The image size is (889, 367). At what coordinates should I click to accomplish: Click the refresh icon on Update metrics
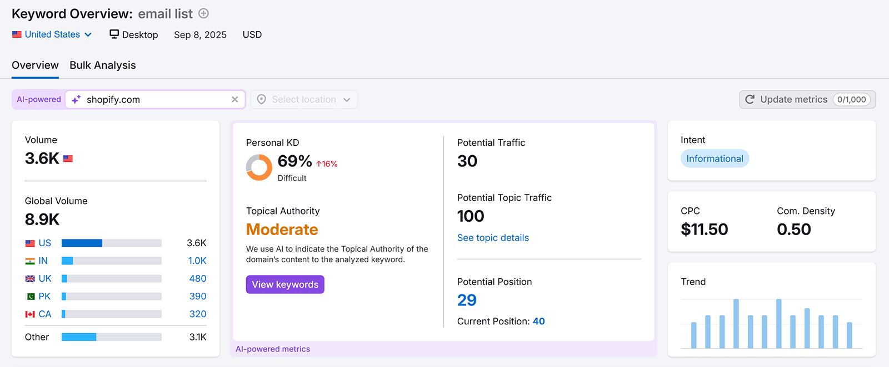pos(750,99)
